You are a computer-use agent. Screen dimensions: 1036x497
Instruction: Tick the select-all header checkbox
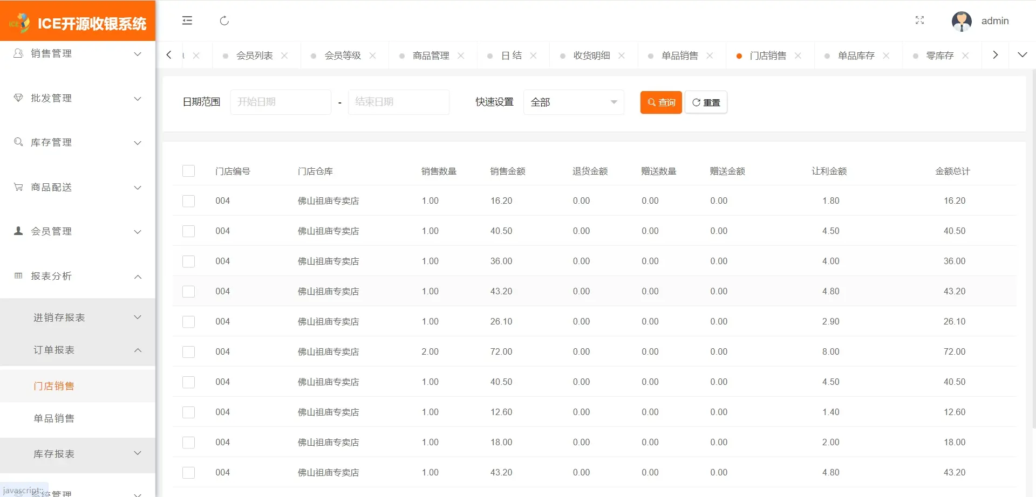pos(188,171)
